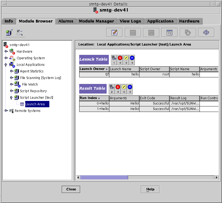Click Result Log cell in row 0+hello
The height and width of the screenshot is (203, 222).
[185, 103]
